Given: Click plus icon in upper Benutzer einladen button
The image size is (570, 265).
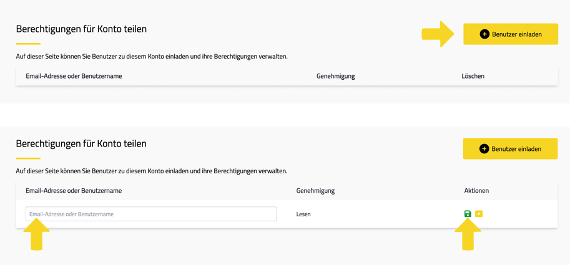Looking at the screenshot, I should click(484, 34).
